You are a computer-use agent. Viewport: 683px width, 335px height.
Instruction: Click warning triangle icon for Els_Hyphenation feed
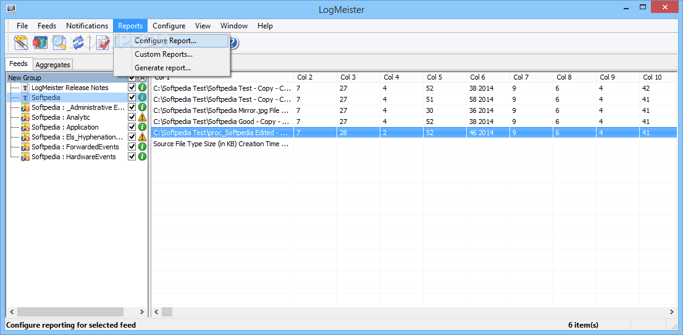coord(143,137)
